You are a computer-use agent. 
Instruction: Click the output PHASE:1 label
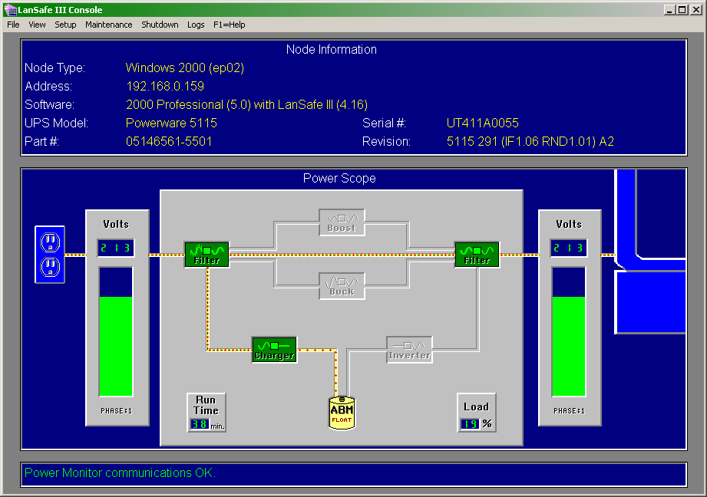point(569,411)
